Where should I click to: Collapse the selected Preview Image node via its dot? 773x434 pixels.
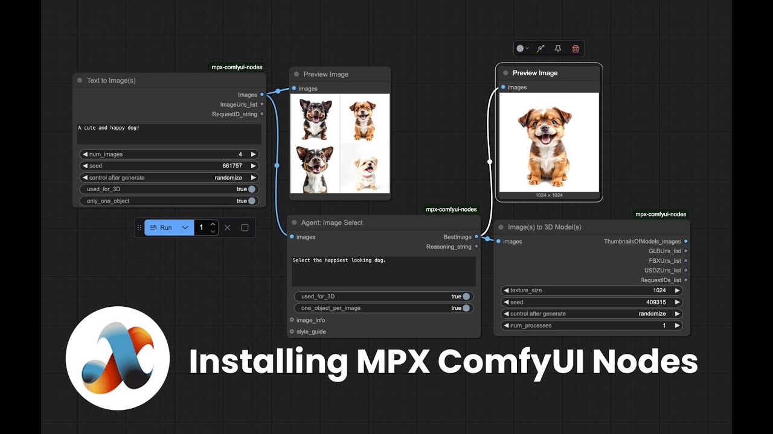click(505, 73)
